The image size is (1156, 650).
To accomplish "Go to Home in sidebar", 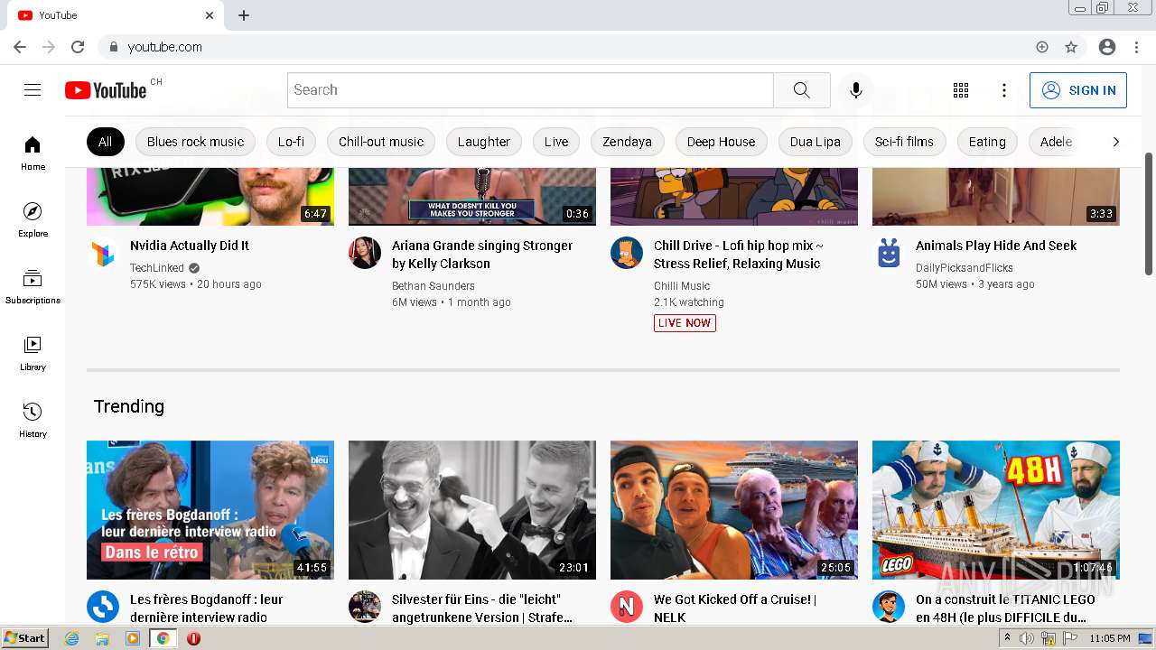I will click(x=33, y=153).
